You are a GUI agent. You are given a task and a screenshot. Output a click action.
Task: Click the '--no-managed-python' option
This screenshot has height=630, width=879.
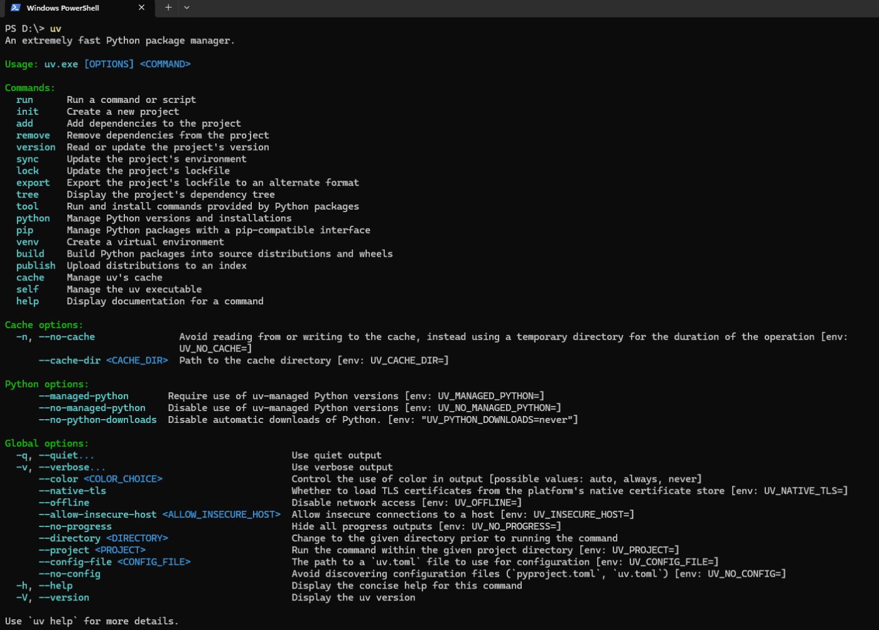(92, 408)
